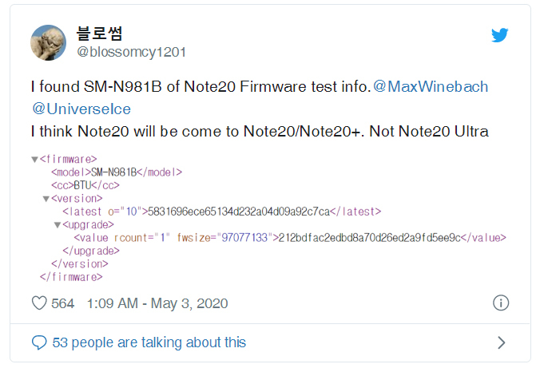Click the Twitter bird logo
This screenshot has width=536, height=368.
pyautogui.click(x=500, y=35)
